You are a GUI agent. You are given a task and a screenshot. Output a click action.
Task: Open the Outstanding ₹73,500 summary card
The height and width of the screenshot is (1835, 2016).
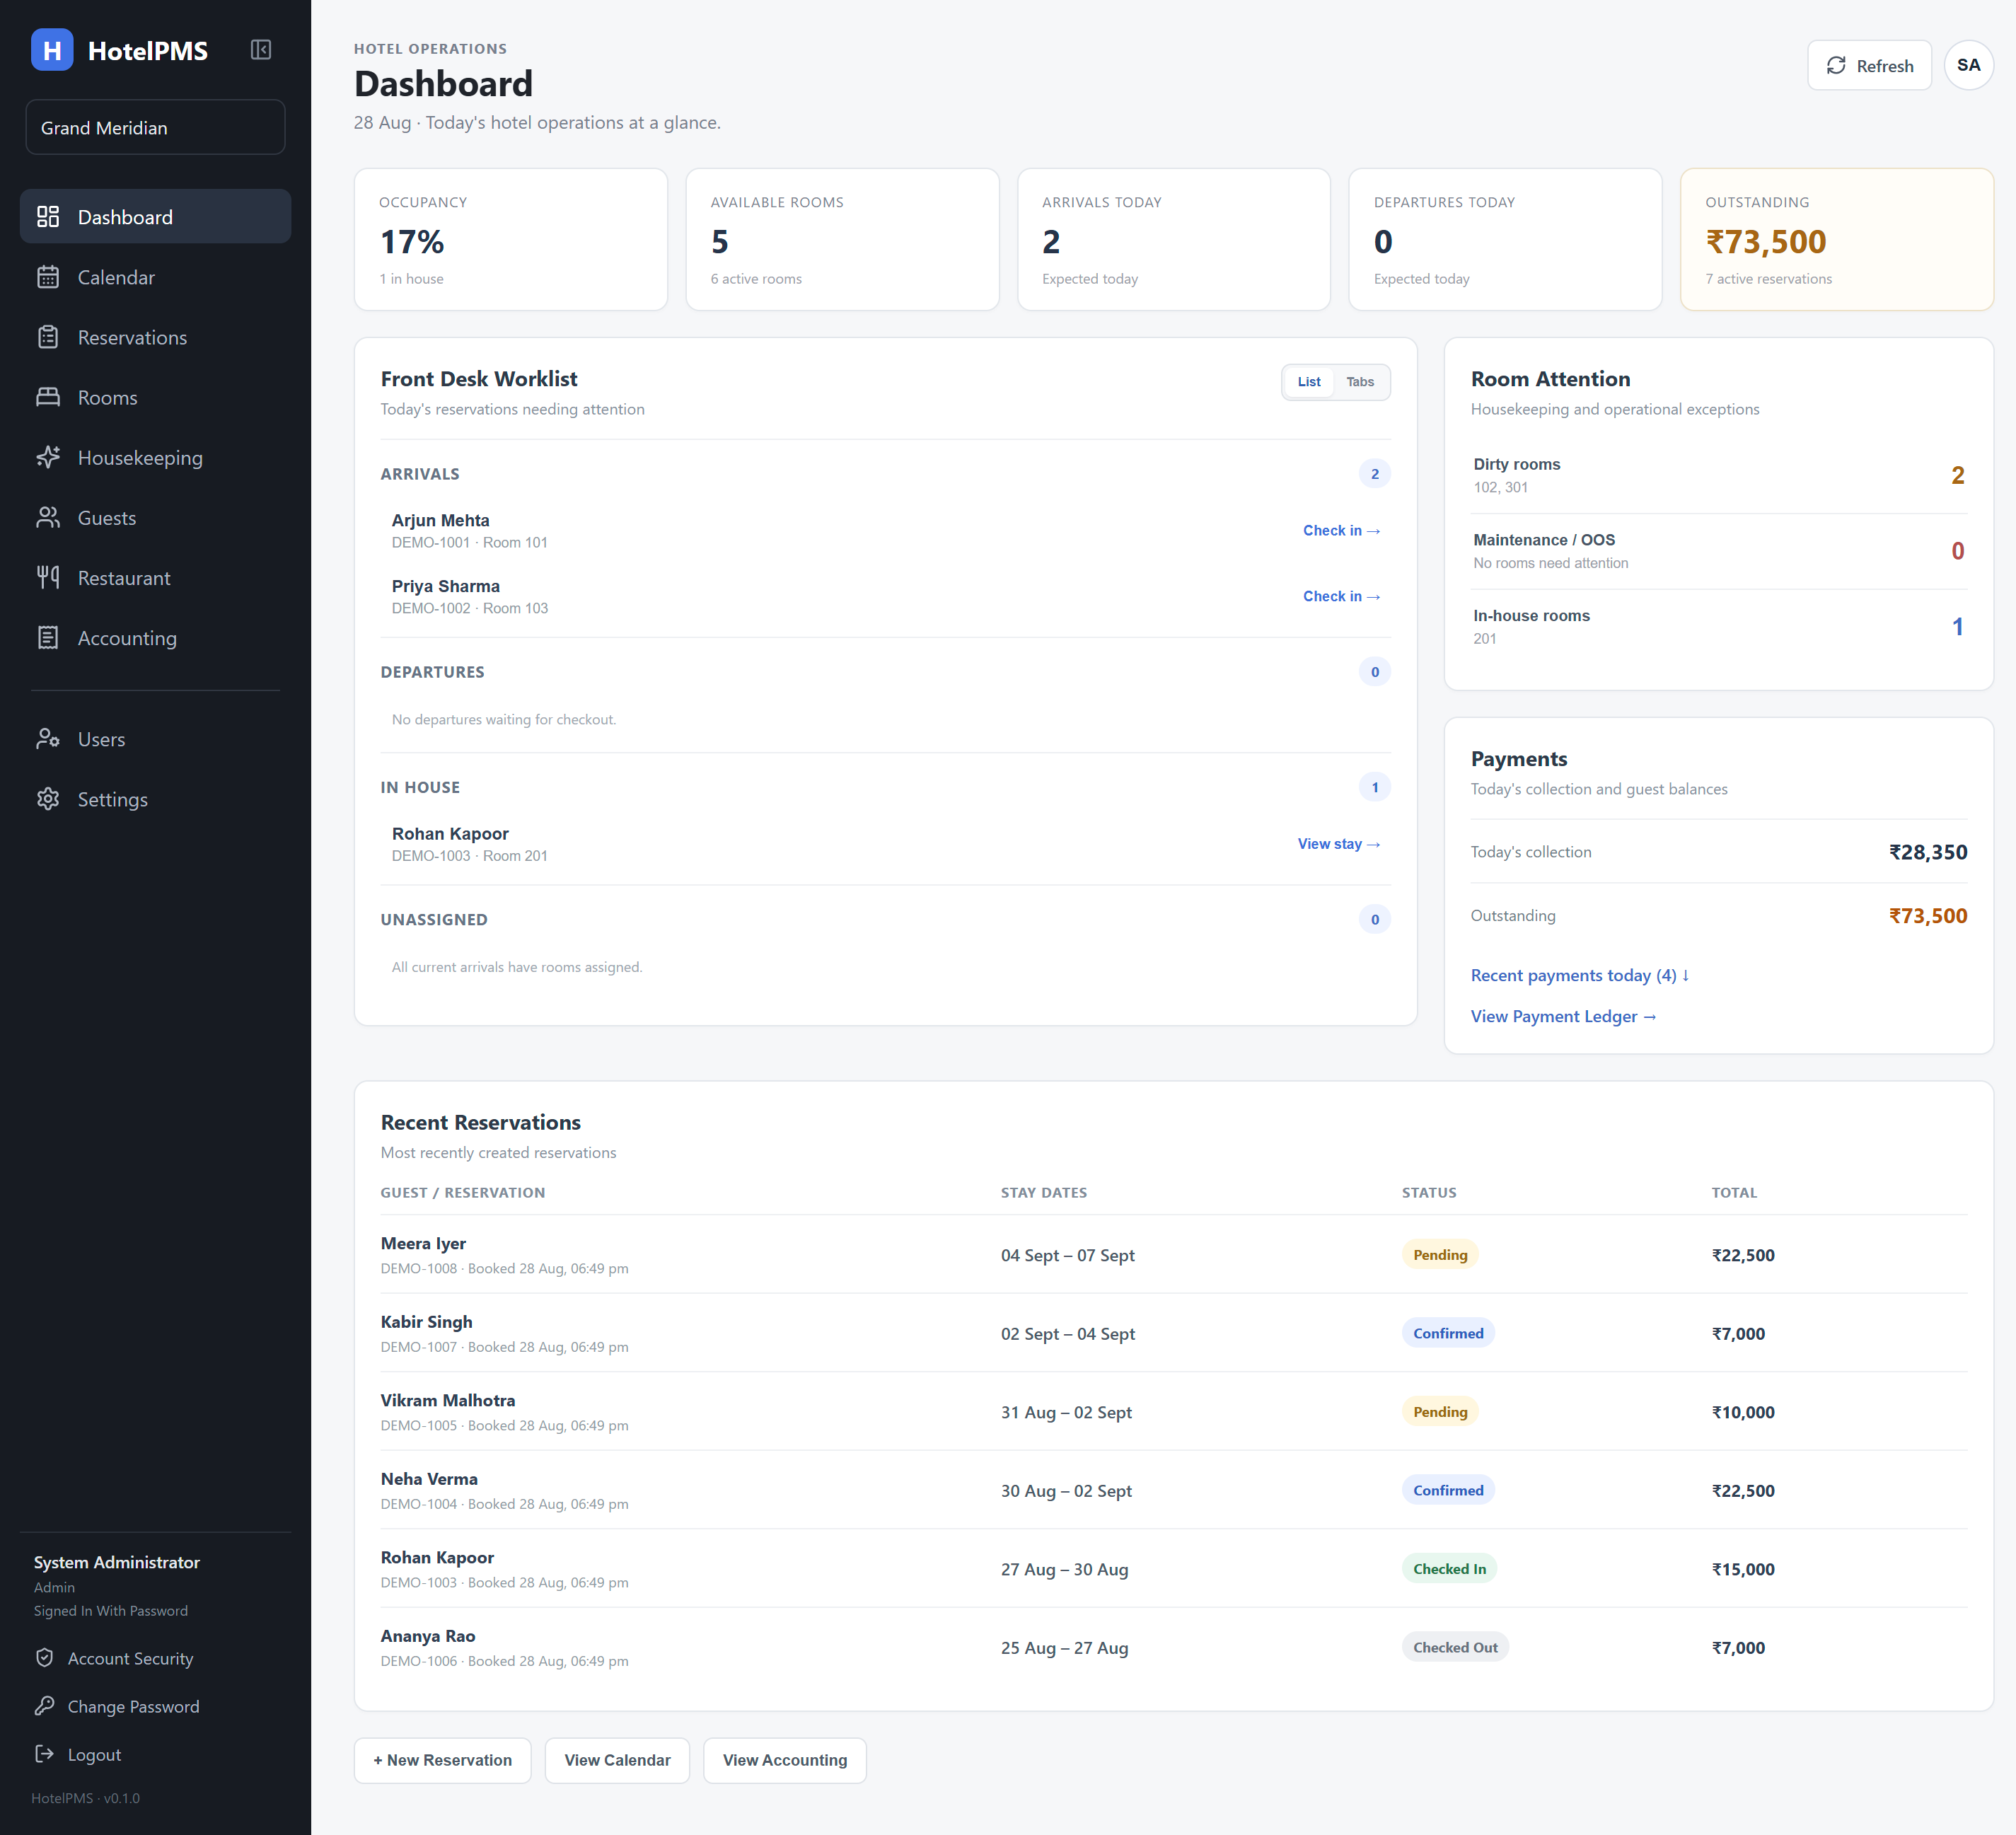(x=1836, y=239)
